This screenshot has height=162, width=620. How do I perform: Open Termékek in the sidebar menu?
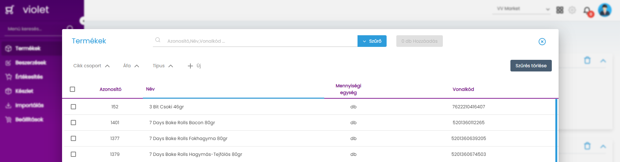point(28,49)
